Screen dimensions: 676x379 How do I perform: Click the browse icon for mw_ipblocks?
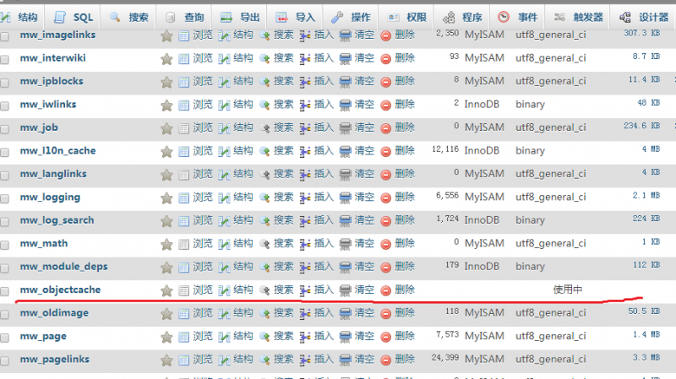183,82
